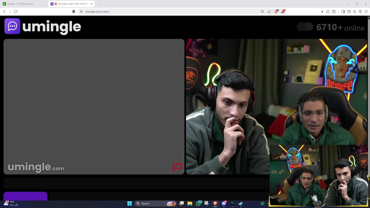Click Brave browser taskbar icon
Image resolution: width=370 pixels, height=208 pixels.
pos(215,203)
